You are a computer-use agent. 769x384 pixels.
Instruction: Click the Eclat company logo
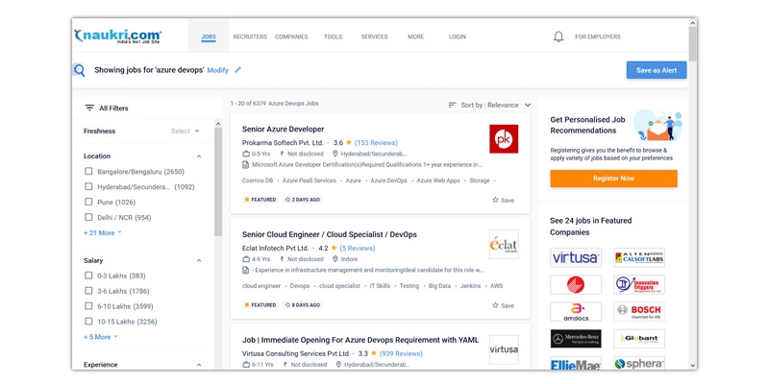[503, 244]
